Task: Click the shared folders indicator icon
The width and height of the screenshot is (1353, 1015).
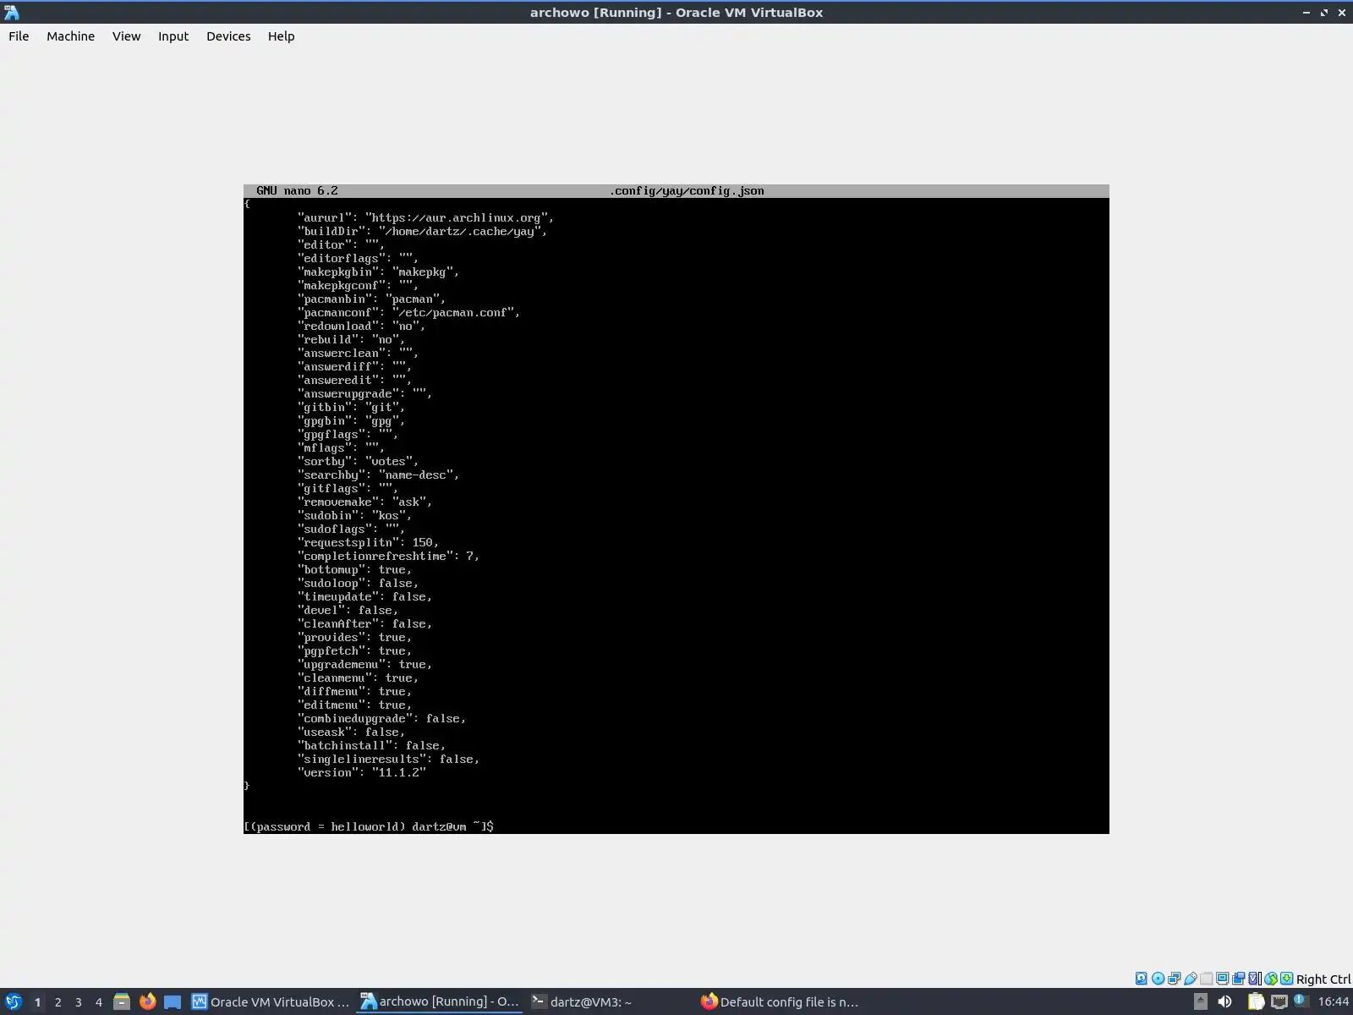Action: tap(1207, 979)
